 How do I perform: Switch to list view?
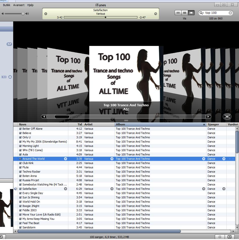[x=178, y=13]
